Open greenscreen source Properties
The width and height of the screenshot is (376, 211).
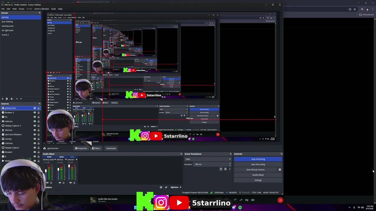coord(81,148)
